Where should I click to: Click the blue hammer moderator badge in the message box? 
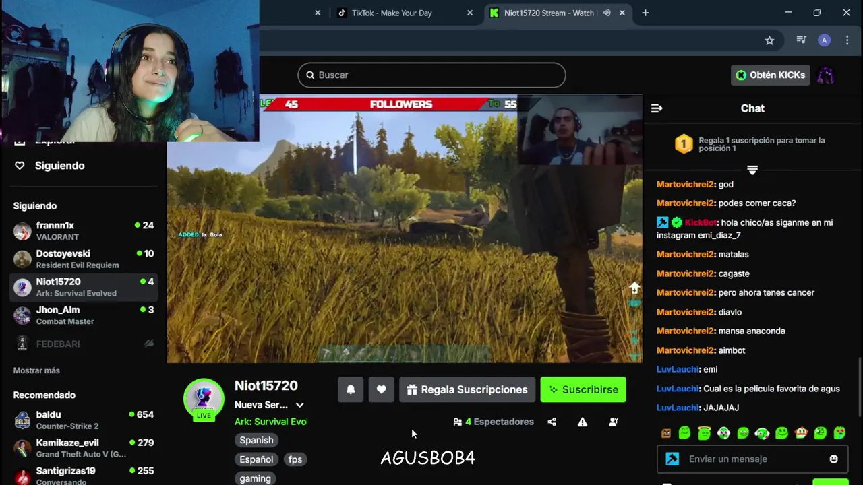tap(672, 459)
